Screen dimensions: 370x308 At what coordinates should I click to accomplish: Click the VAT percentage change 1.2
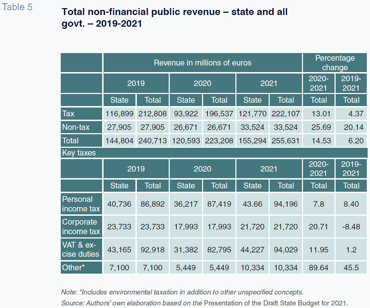[351, 250]
